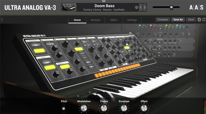This screenshot has height=114, width=206.
Task: Open the Editor tab
Action: [114, 20]
